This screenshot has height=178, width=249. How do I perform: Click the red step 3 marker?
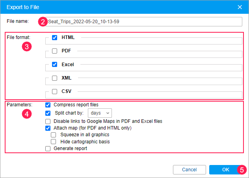pos(26,46)
